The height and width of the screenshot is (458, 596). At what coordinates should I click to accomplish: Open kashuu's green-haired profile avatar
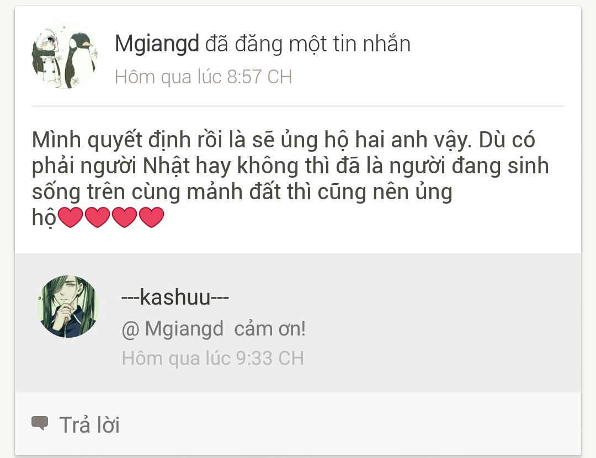[x=68, y=306]
